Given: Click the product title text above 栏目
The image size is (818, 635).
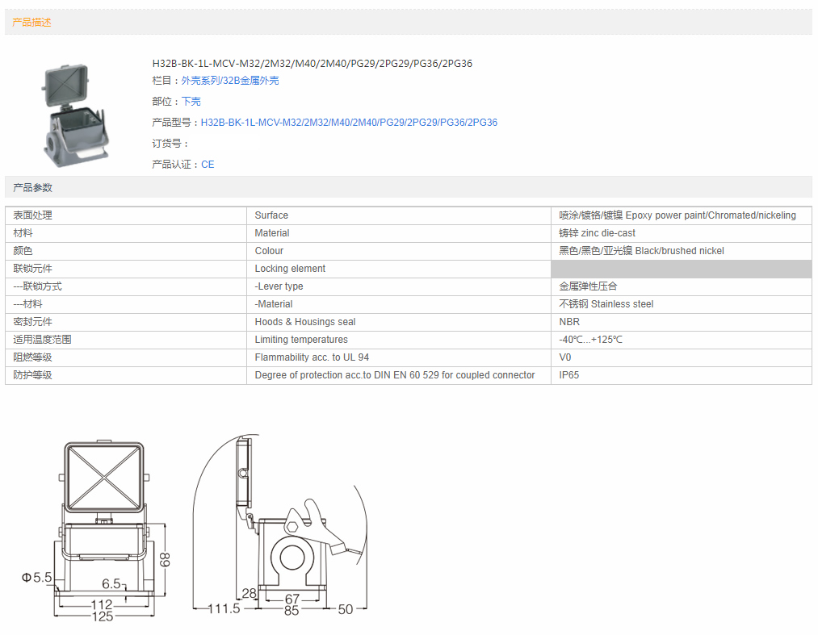Looking at the screenshot, I should 312,64.
